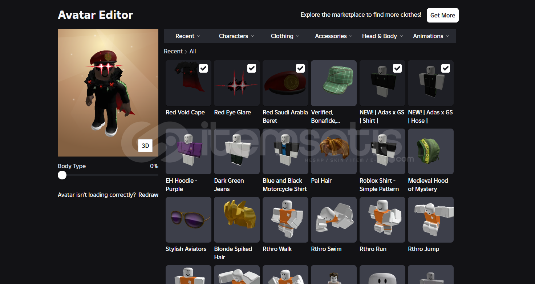535x284 pixels.
Task: Open the EH Hoodie - Purple name link
Action: click(182, 184)
